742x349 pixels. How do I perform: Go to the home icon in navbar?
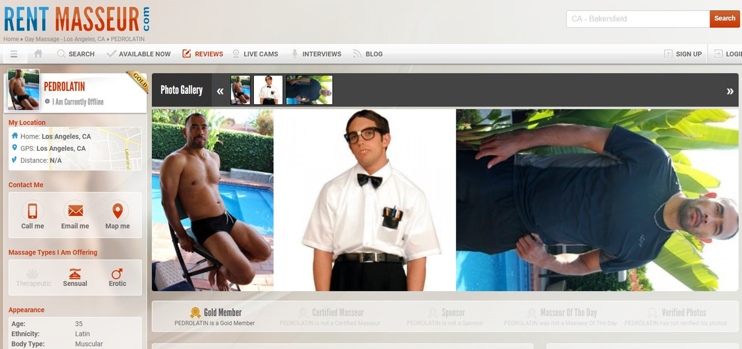pyautogui.click(x=38, y=54)
